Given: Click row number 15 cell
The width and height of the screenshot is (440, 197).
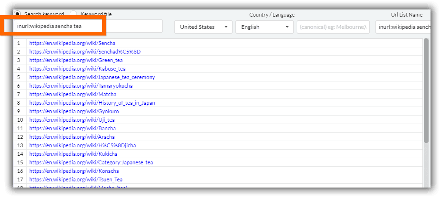Looking at the screenshot, I should pos(20,162).
